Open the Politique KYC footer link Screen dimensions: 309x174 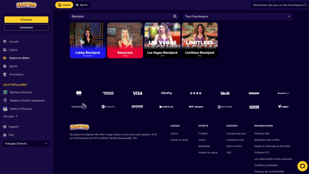(262, 152)
